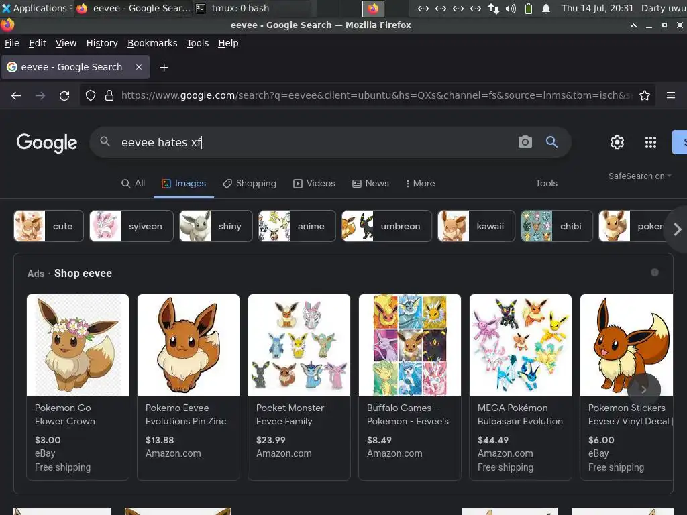Filter images by sylveon chip
Image resolution: width=687 pixels, height=515 pixels.
(131, 226)
